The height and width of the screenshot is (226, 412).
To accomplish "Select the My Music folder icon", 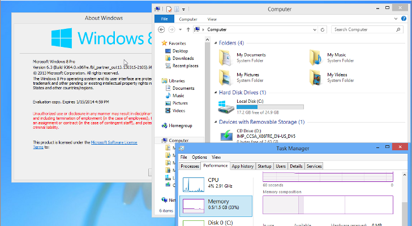I will tap(316, 58).
